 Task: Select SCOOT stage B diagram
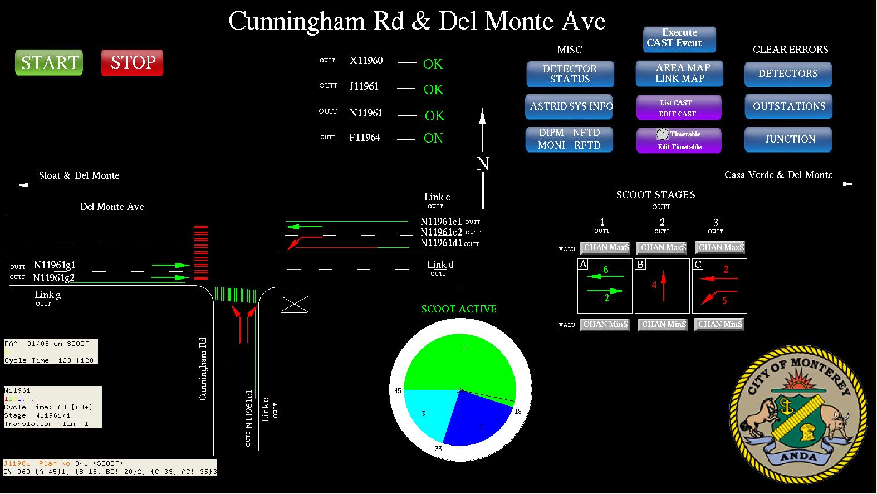[662, 286]
